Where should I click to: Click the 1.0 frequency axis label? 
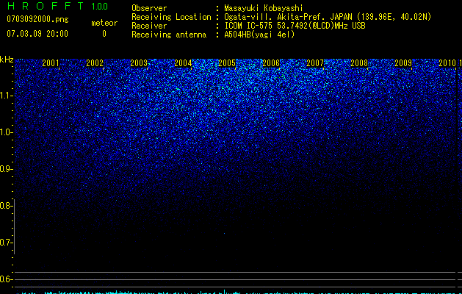coord(6,132)
